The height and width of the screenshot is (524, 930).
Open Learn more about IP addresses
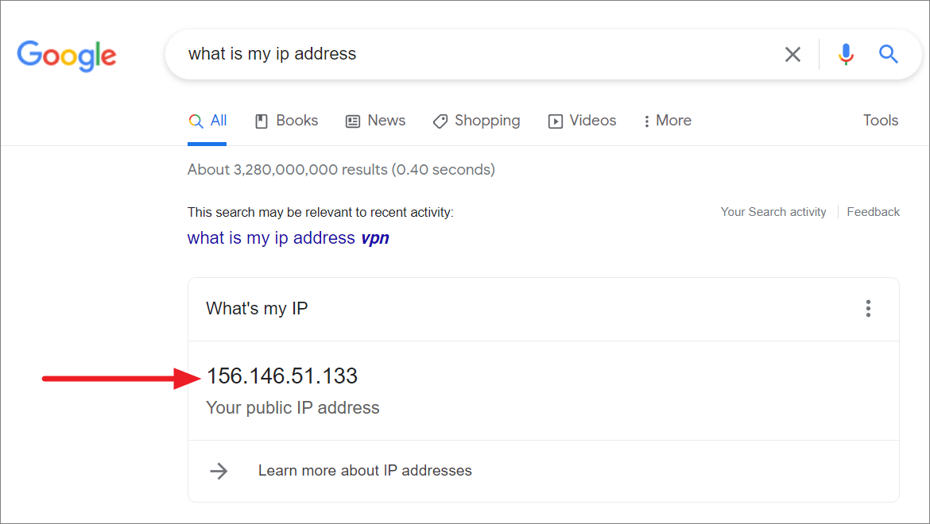[365, 471]
